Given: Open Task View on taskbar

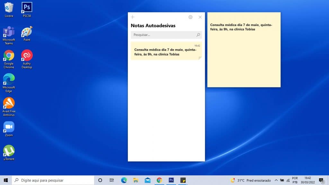Looking at the screenshot, I should [x=111, y=180].
